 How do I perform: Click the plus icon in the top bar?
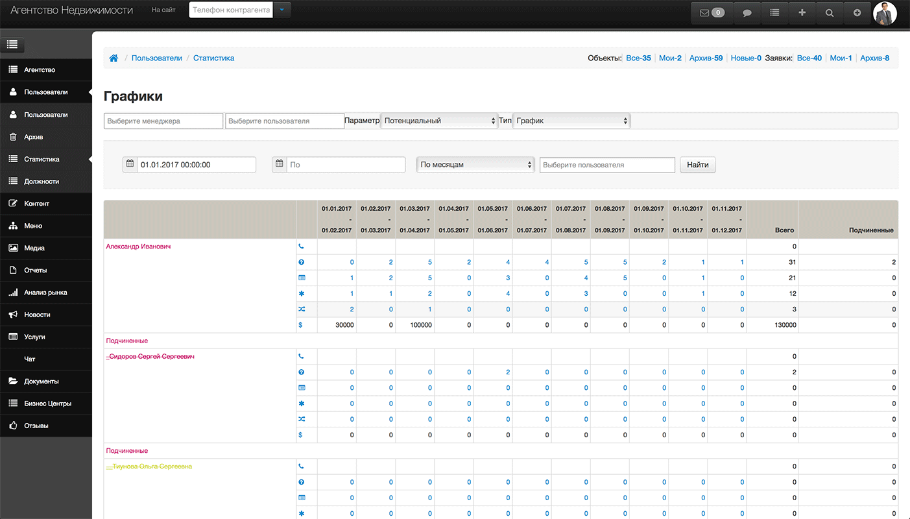point(802,13)
